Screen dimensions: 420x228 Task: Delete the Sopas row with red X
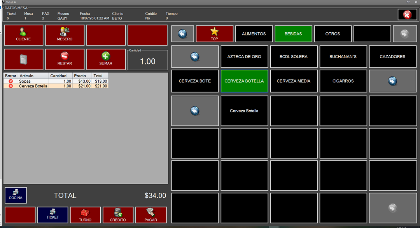point(11,81)
